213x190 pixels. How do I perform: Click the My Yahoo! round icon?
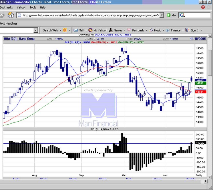[x=90, y=30]
